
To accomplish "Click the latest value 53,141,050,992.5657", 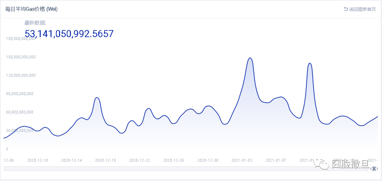I will click(69, 34).
